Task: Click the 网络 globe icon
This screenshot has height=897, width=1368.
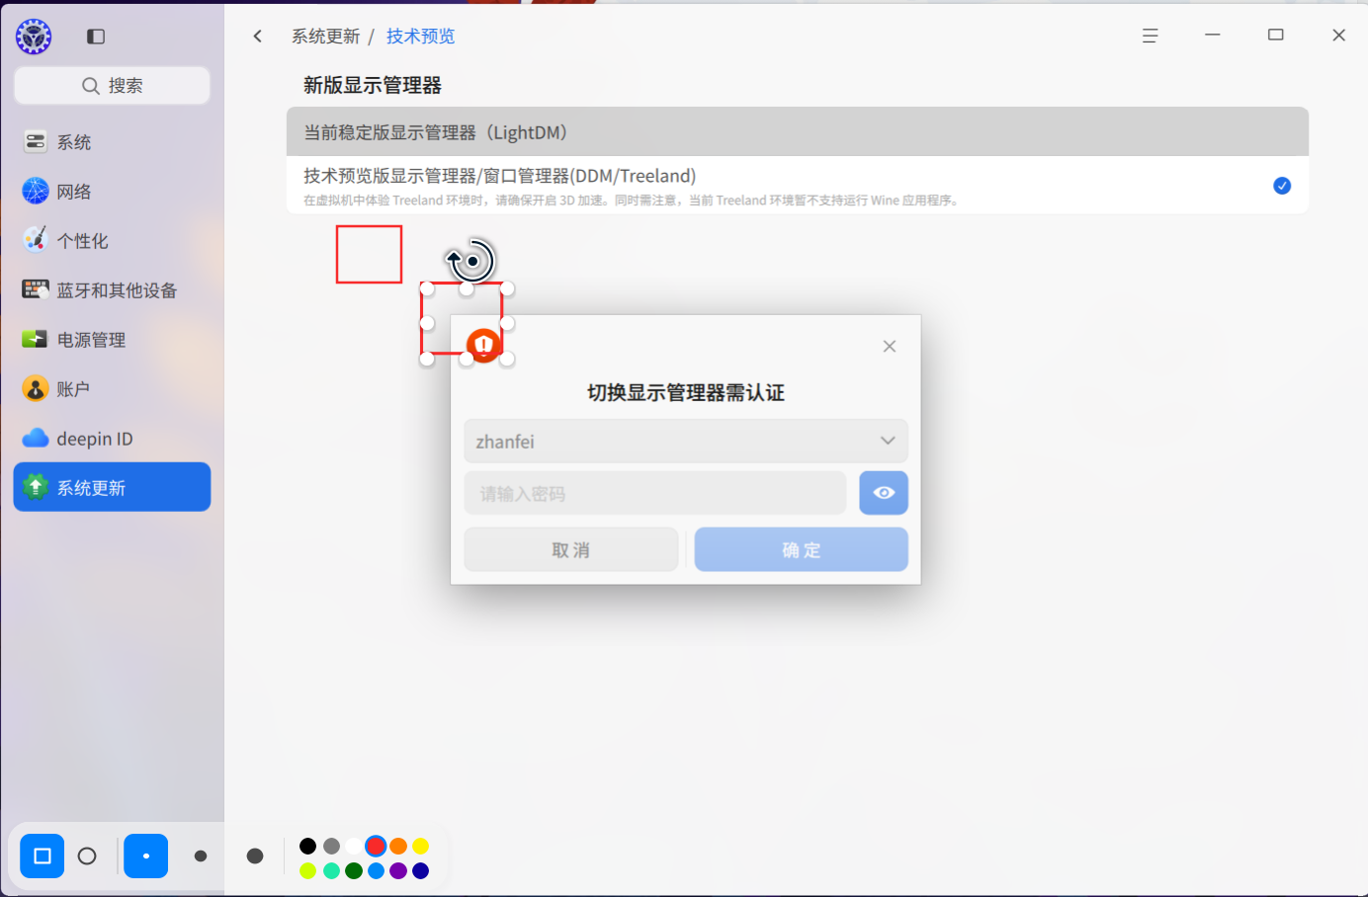Action: [x=36, y=191]
